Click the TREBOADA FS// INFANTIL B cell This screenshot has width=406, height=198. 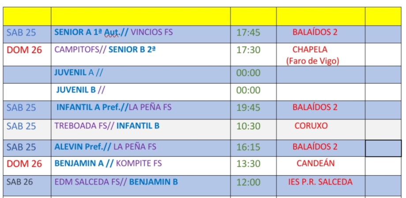(x=107, y=126)
